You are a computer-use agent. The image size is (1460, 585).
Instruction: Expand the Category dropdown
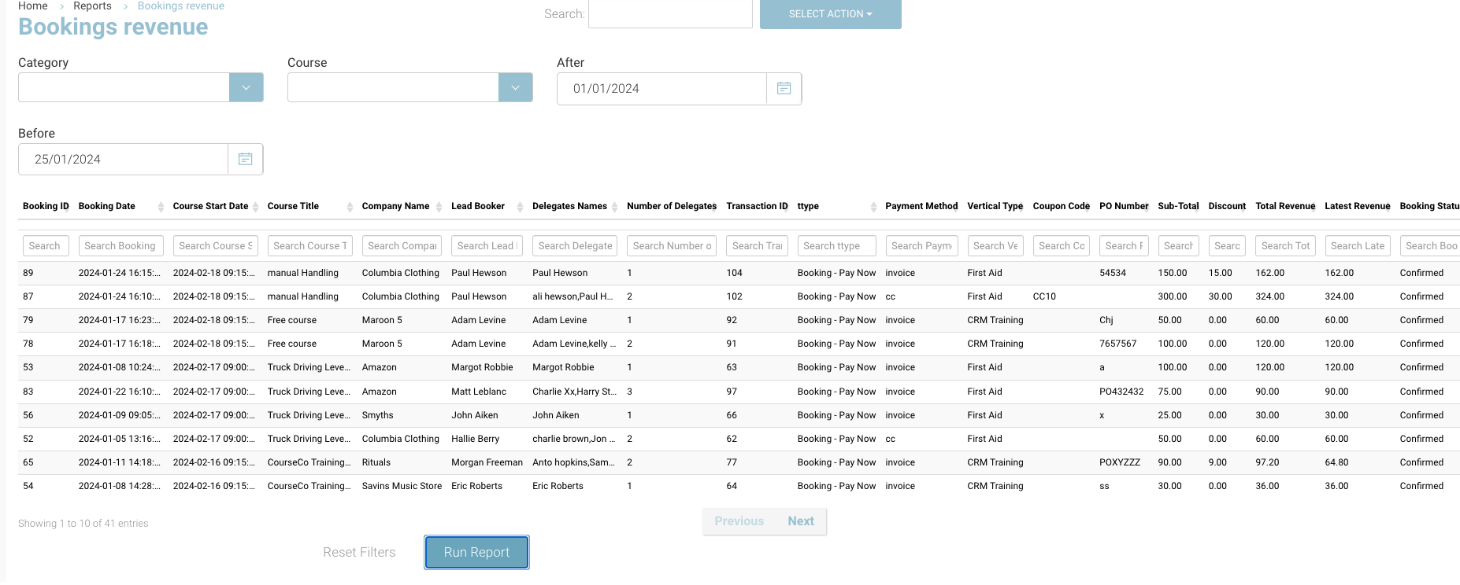246,88
